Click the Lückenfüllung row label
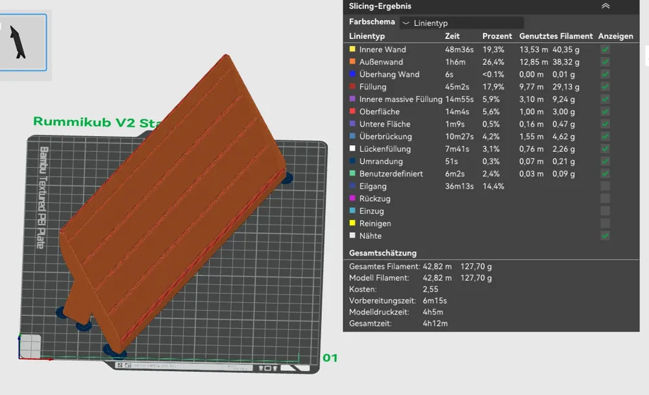This screenshot has width=649, height=395. [x=385, y=149]
